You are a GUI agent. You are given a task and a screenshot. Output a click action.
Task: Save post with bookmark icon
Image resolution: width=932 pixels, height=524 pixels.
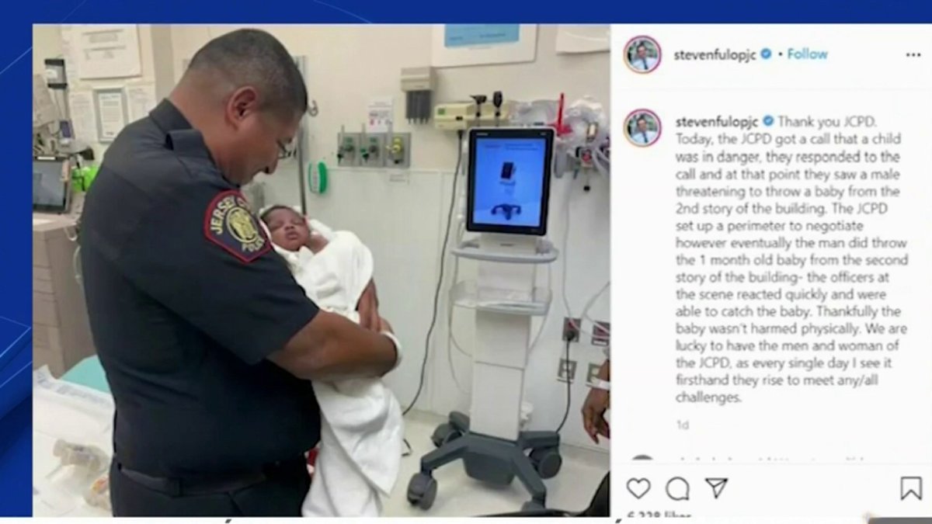[910, 488]
